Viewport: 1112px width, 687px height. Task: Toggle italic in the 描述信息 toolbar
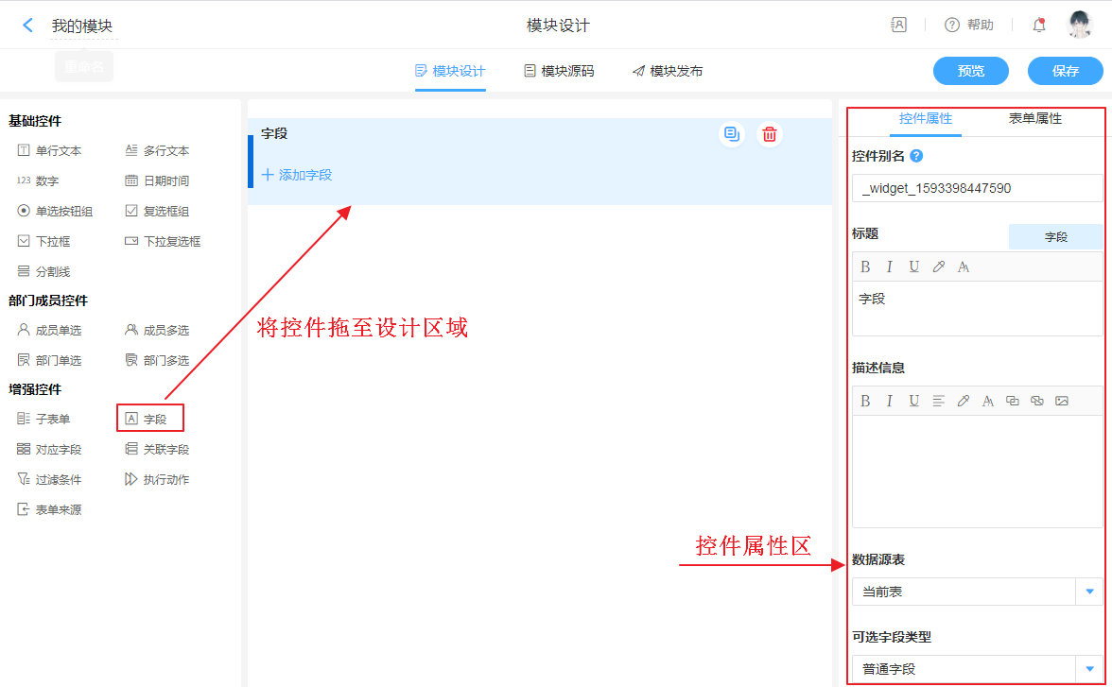(890, 401)
